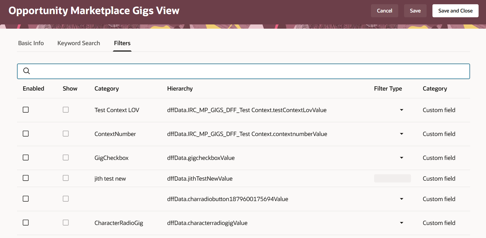Click hierarchy text dffData.jithTestNewValue
The image size is (486, 238).
[x=200, y=178]
